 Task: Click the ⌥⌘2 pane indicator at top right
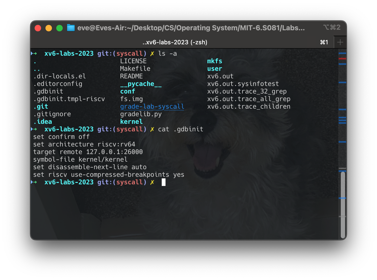click(x=332, y=27)
